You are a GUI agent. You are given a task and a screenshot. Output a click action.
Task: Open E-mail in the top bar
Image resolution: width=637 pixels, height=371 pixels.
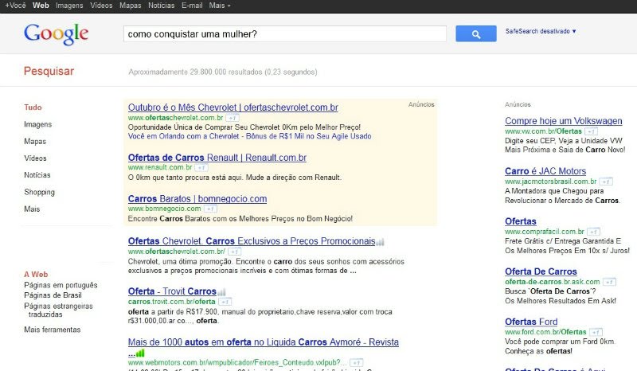192,6
